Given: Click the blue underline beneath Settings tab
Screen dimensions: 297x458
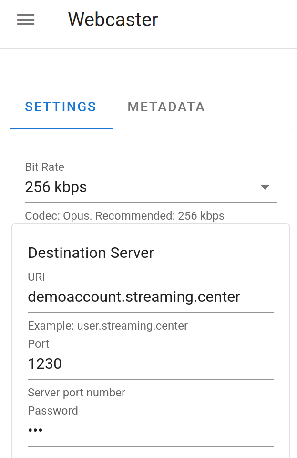Looking at the screenshot, I should coord(61,128).
